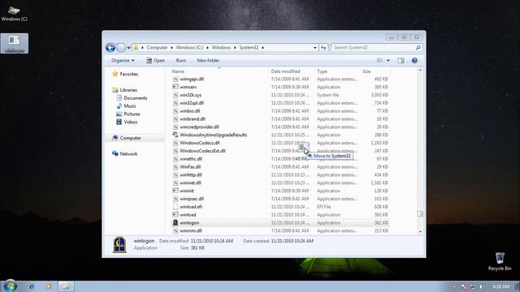
Task: Select the wininet.dll file
Action: click(190, 182)
